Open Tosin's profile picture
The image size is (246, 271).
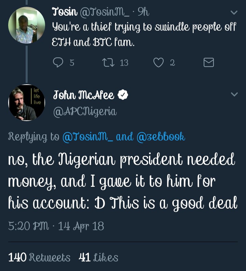click(x=27, y=25)
